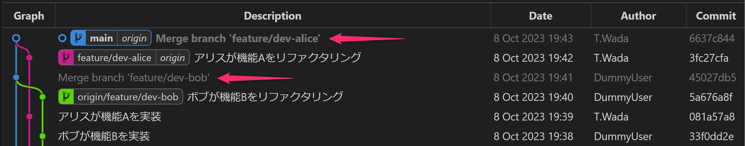Click the Graph column header
The width and height of the screenshot is (745, 146).
click(x=29, y=16)
